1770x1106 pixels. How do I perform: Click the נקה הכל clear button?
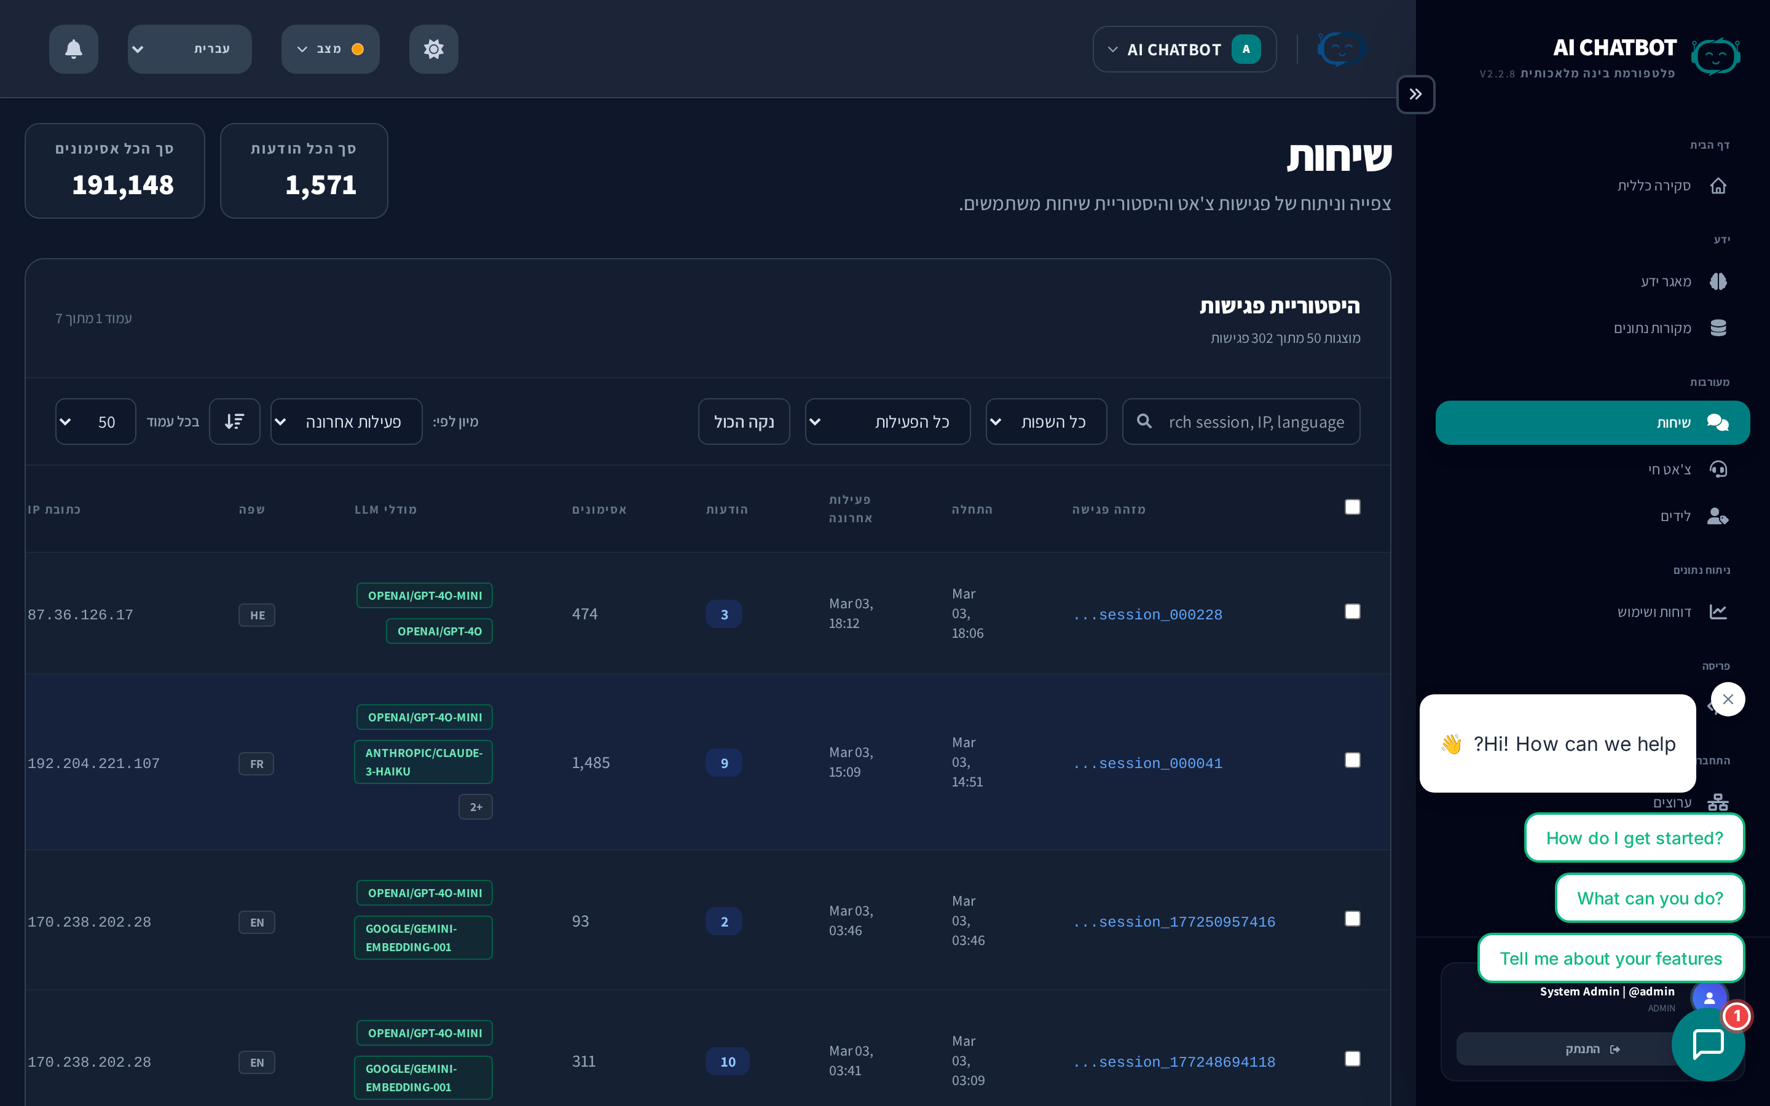point(743,422)
